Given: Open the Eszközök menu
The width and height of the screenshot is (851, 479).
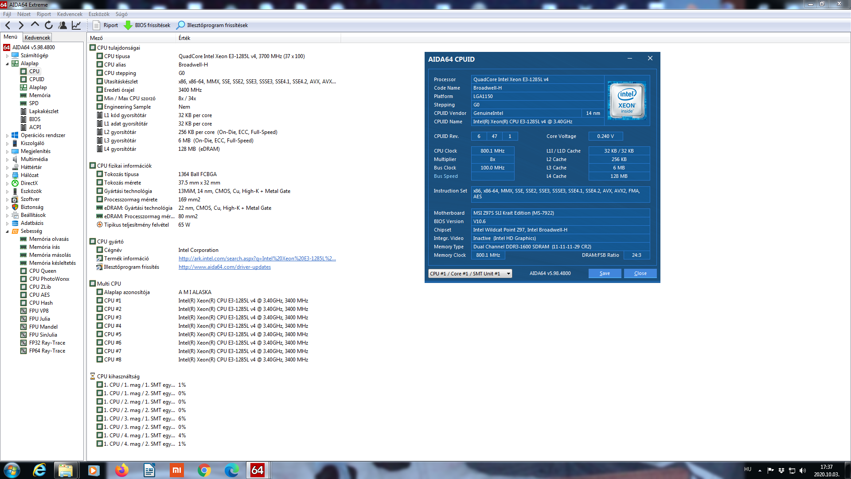Looking at the screenshot, I should click(x=99, y=14).
